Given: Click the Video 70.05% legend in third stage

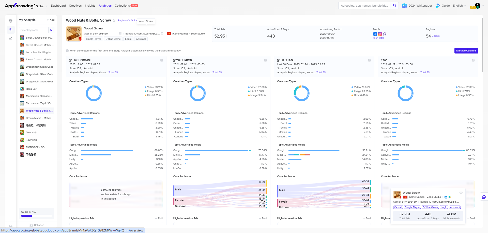Looking at the screenshot, I should point(361,87).
